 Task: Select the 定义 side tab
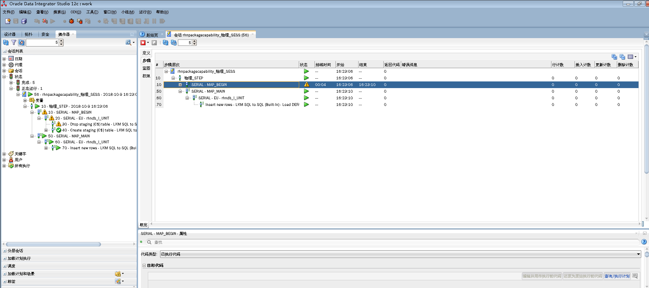click(146, 53)
